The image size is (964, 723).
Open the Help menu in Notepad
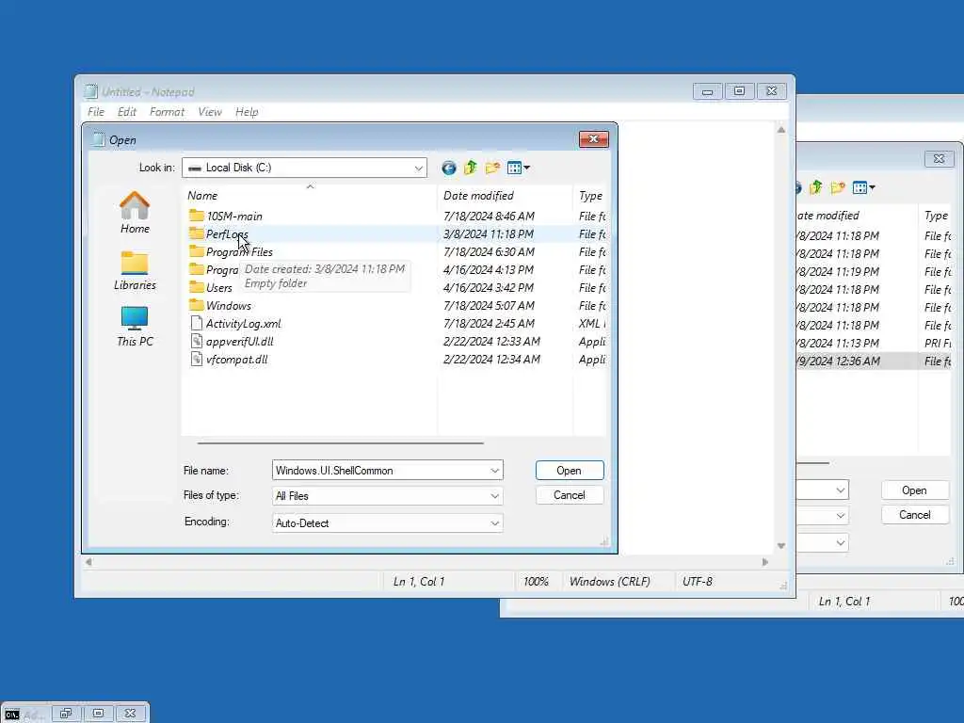point(247,112)
